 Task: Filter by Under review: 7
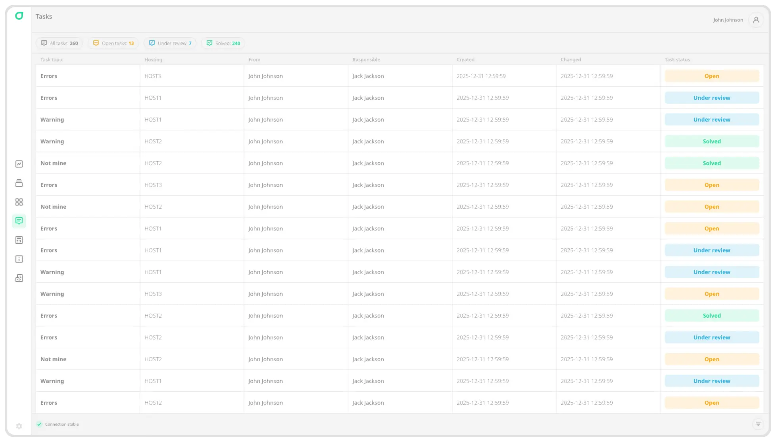pyautogui.click(x=170, y=43)
